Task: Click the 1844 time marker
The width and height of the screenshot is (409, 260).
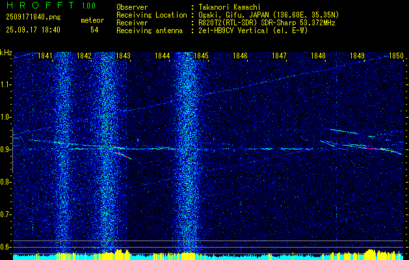Action: 163,55
